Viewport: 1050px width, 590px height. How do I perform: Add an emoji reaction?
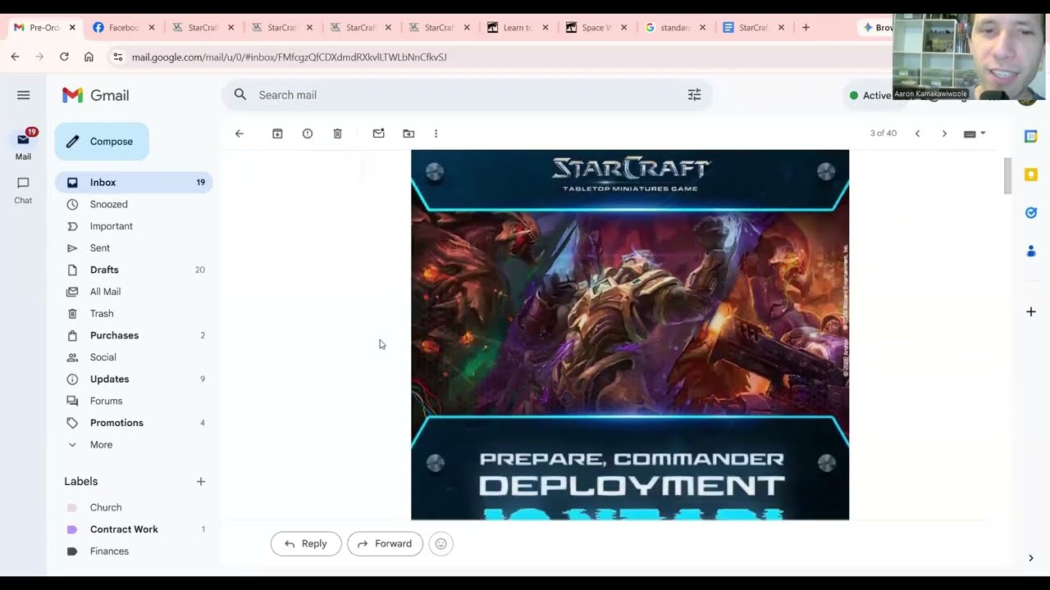(x=441, y=543)
